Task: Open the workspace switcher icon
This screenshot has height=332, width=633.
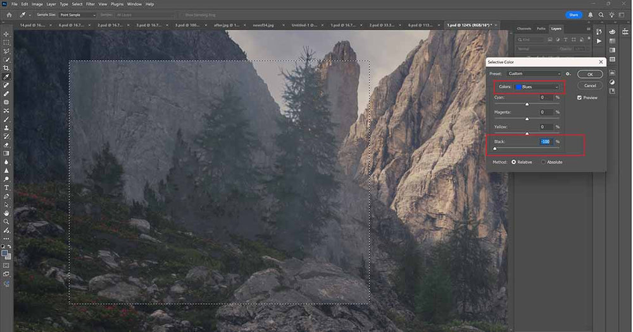Action: [x=622, y=15]
